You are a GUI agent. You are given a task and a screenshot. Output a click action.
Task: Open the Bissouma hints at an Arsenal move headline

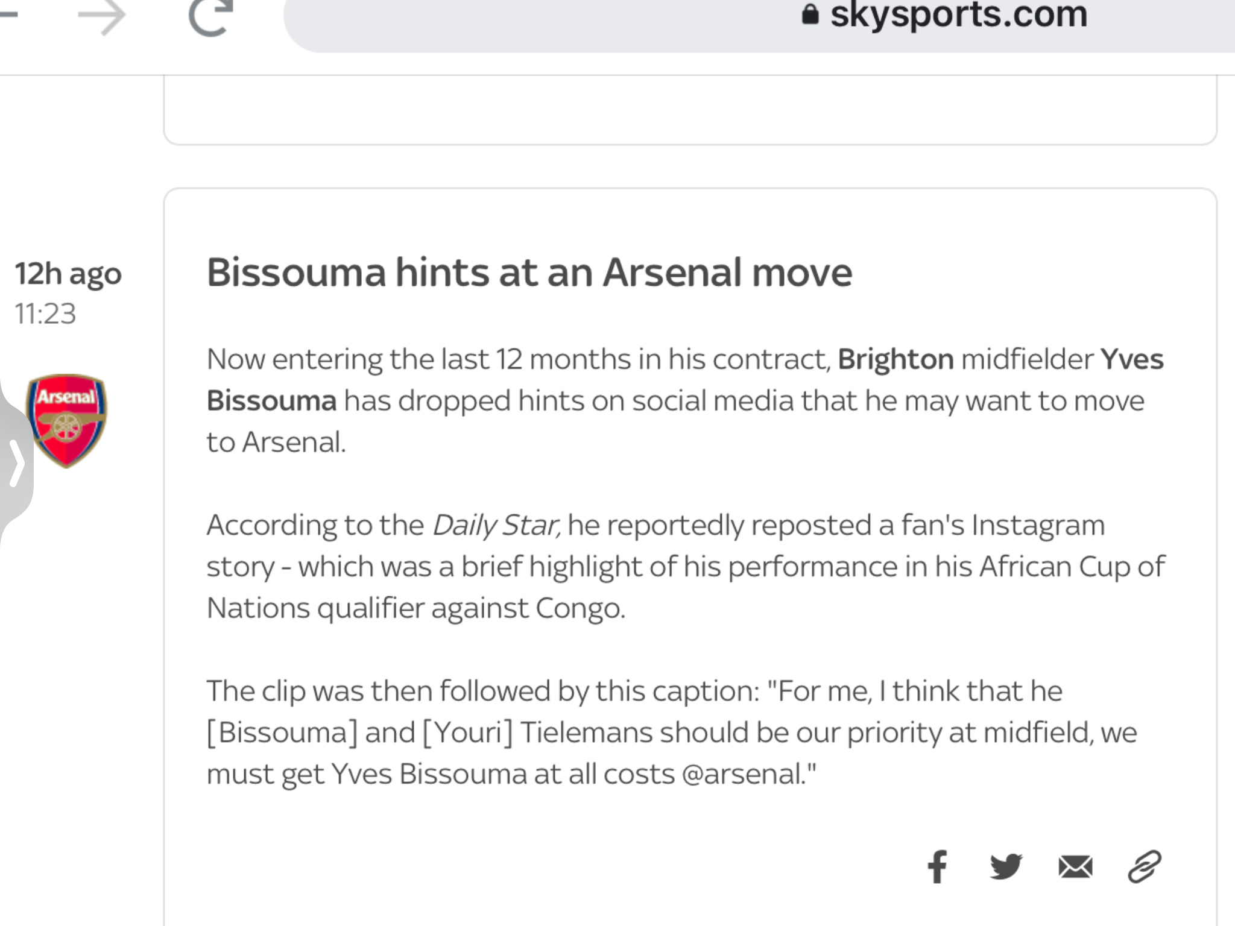pos(529,272)
